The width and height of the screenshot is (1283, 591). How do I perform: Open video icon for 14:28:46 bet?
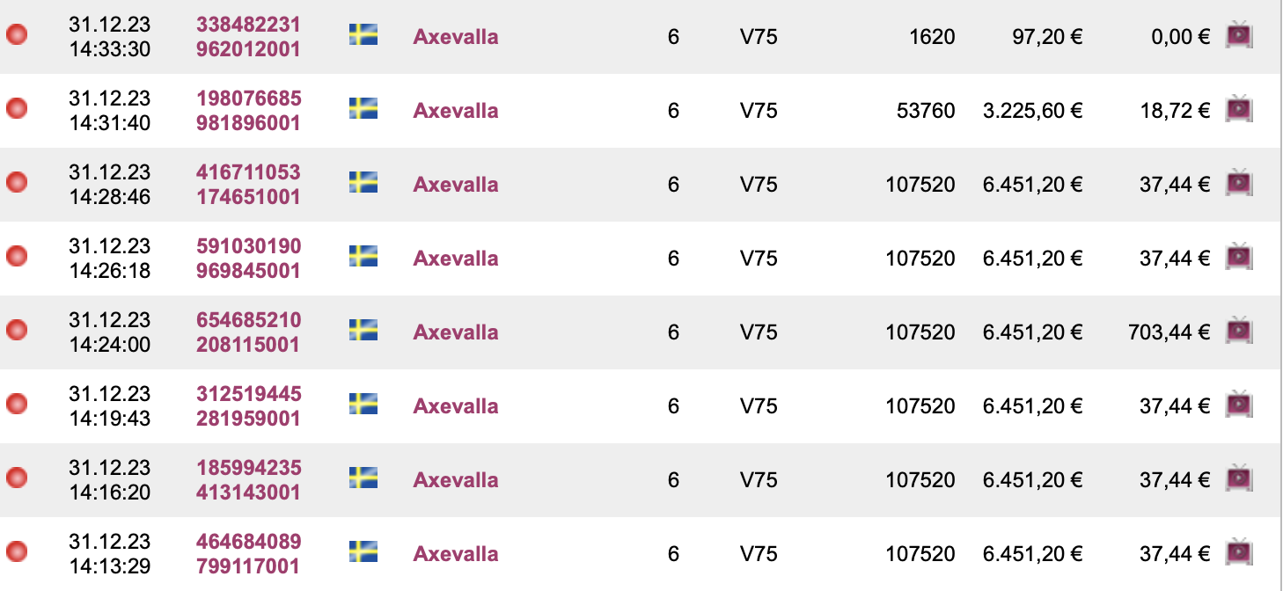click(x=1239, y=183)
